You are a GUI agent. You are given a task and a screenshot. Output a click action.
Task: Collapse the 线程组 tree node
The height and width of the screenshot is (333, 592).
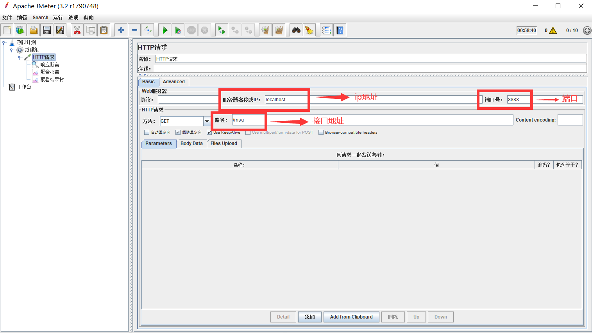[11, 50]
